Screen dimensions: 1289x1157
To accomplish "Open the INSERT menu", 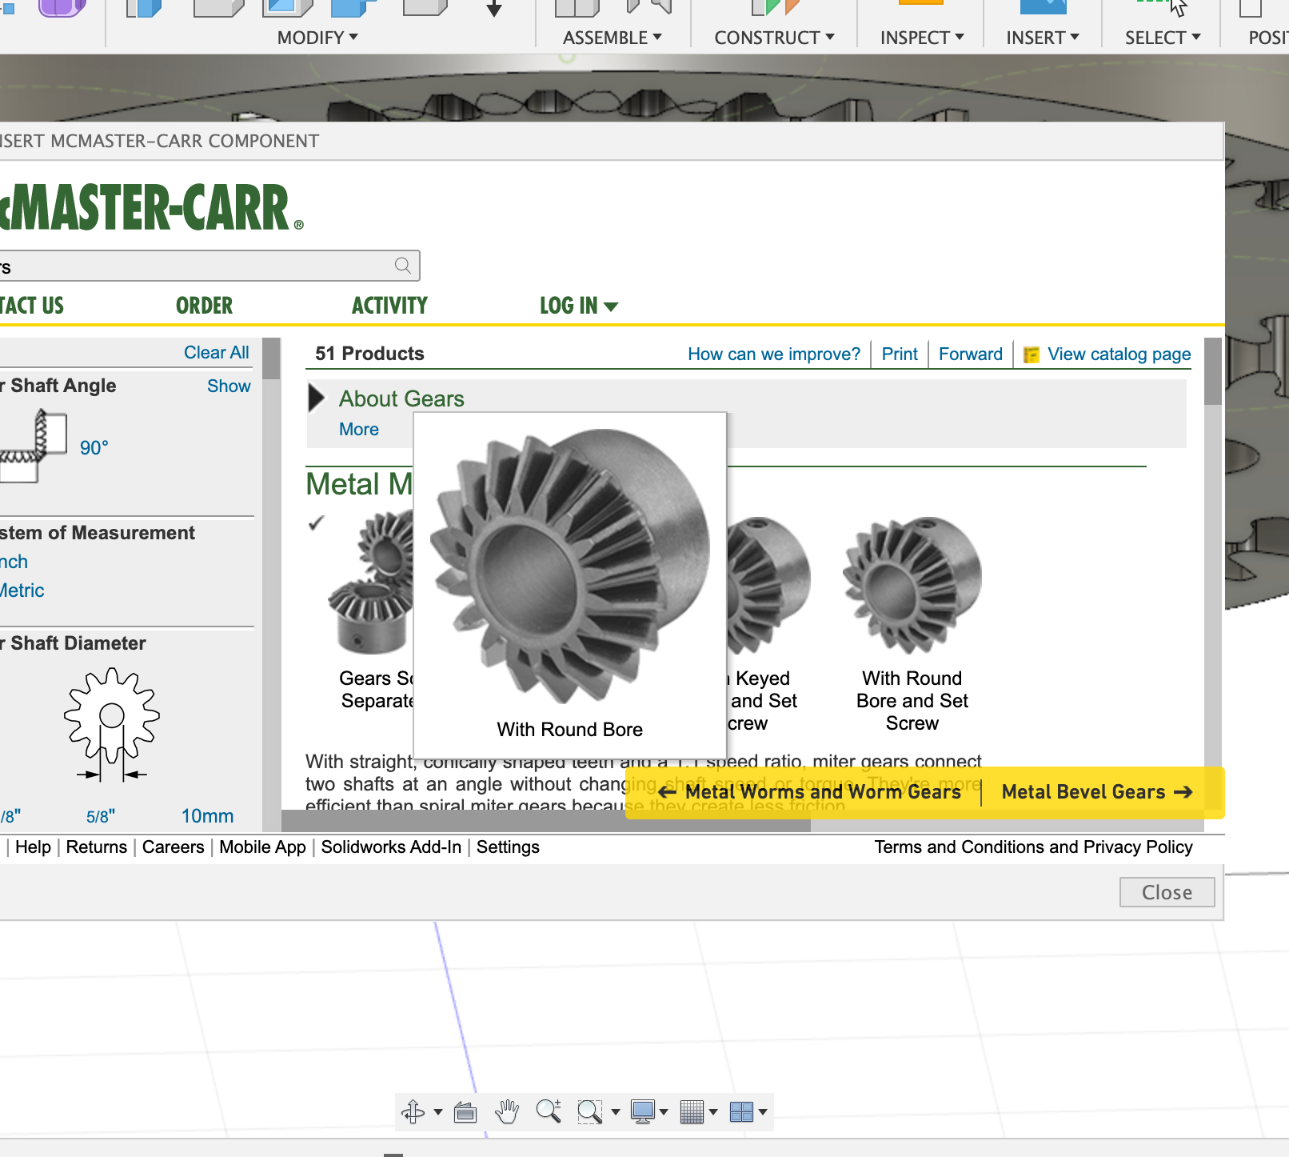I will pos(1043,38).
